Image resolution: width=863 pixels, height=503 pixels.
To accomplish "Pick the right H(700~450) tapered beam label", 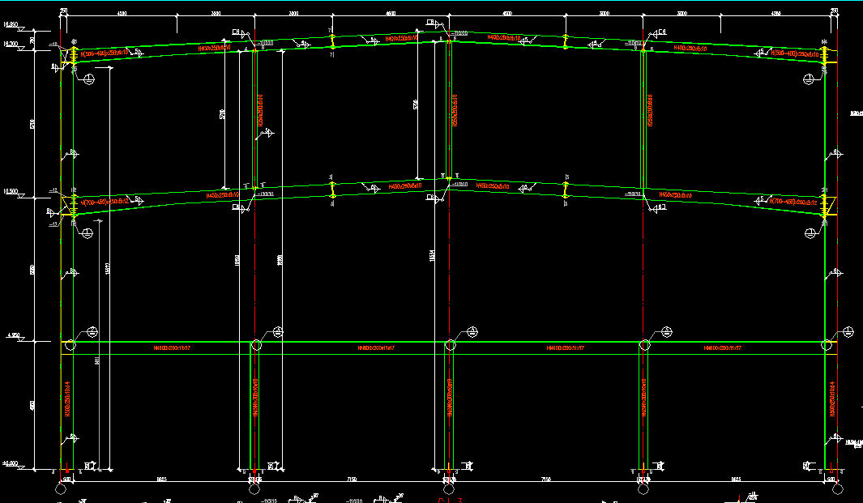I will tap(794, 202).
